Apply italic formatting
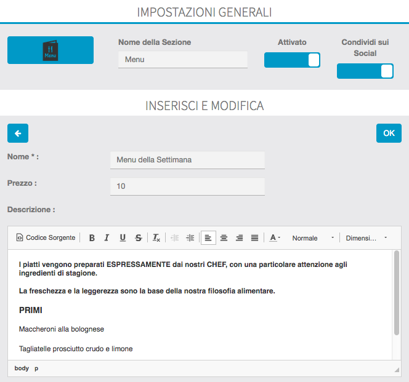 (107, 237)
